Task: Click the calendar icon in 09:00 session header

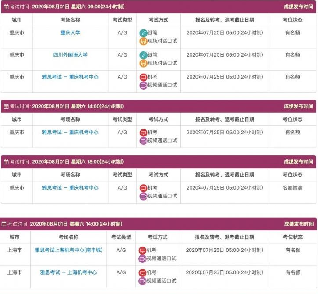Action: coord(6,7)
